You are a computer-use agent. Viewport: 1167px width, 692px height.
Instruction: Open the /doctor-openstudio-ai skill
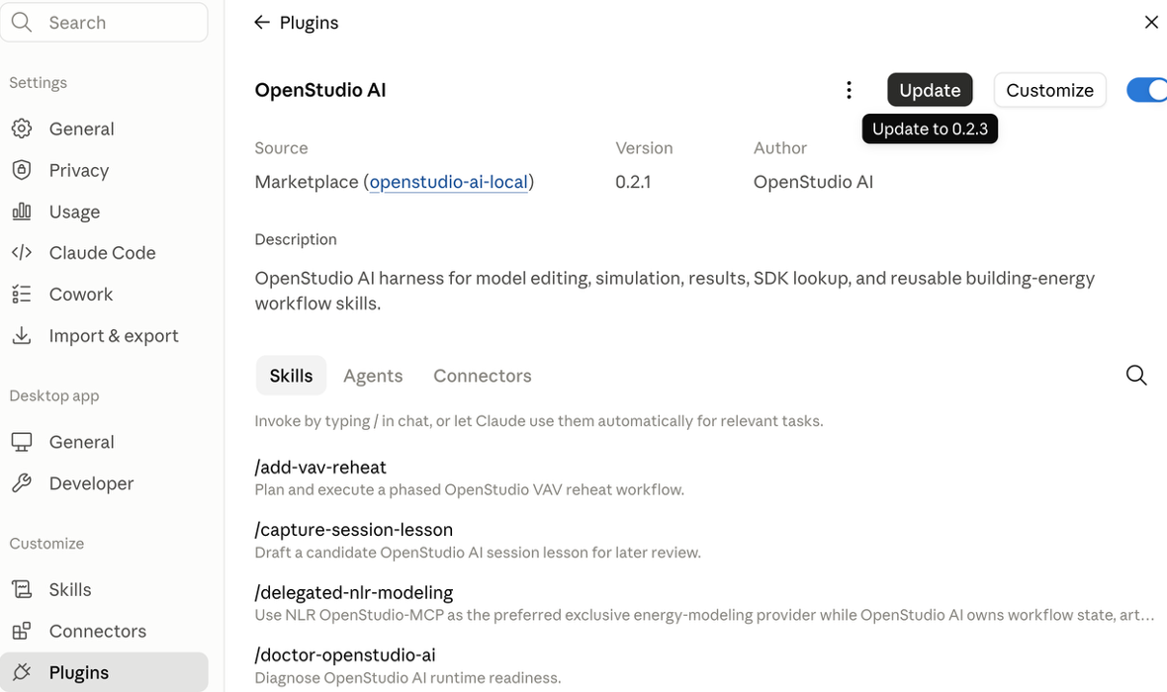[x=344, y=655]
